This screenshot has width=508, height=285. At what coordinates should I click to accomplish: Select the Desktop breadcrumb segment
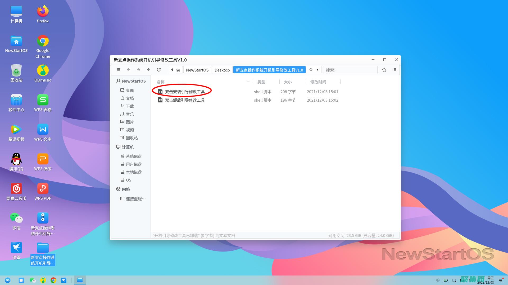click(x=222, y=70)
